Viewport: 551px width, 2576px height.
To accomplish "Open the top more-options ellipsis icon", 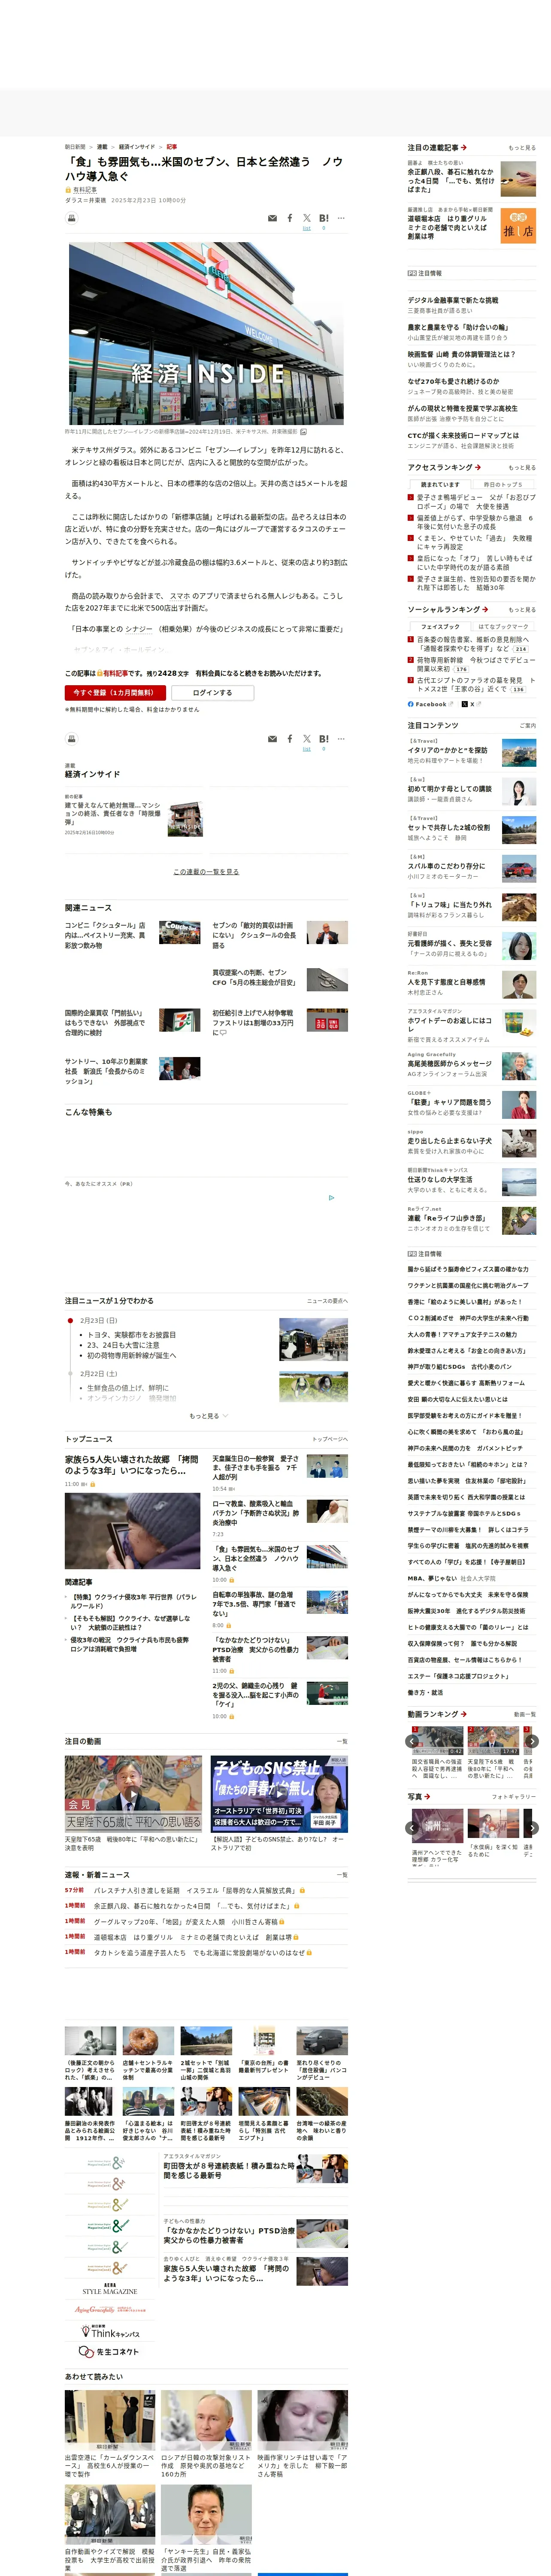I will tap(341, 218).
